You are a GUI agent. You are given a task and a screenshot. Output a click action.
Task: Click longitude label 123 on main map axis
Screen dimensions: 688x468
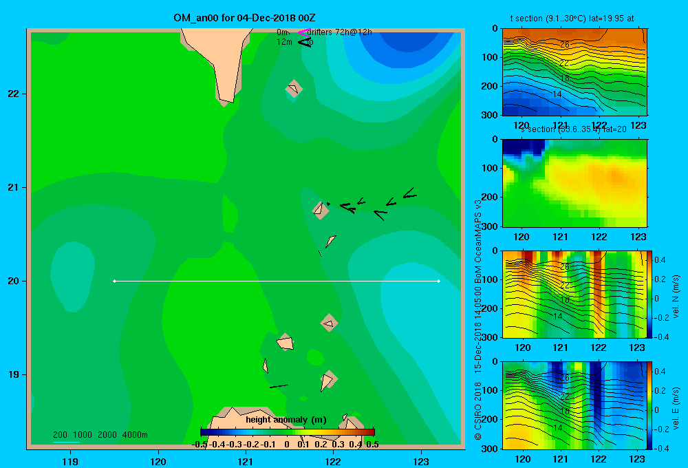(421, 461)
